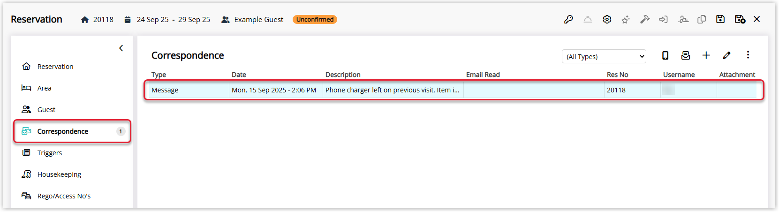Screen dimensions: 779x212
Task: Select the Correspondence sidebar tab
Action: click(72, 131)
